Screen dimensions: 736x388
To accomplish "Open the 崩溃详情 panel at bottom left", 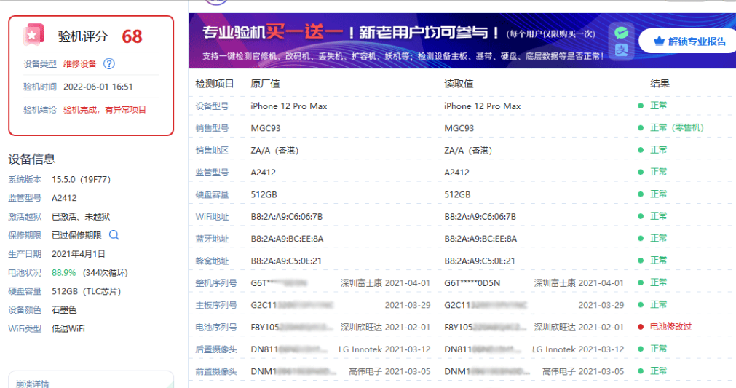I will [x=90, y=380].
